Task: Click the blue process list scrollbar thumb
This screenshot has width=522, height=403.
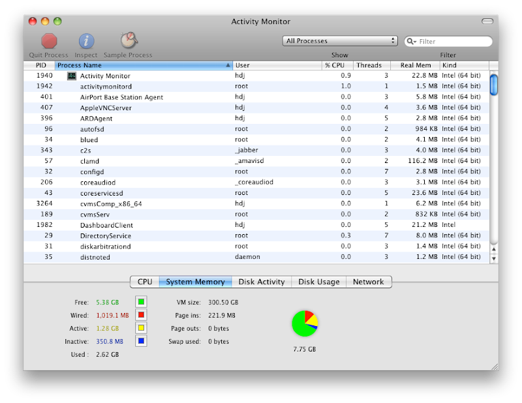Action: click(x=494, y=85)
